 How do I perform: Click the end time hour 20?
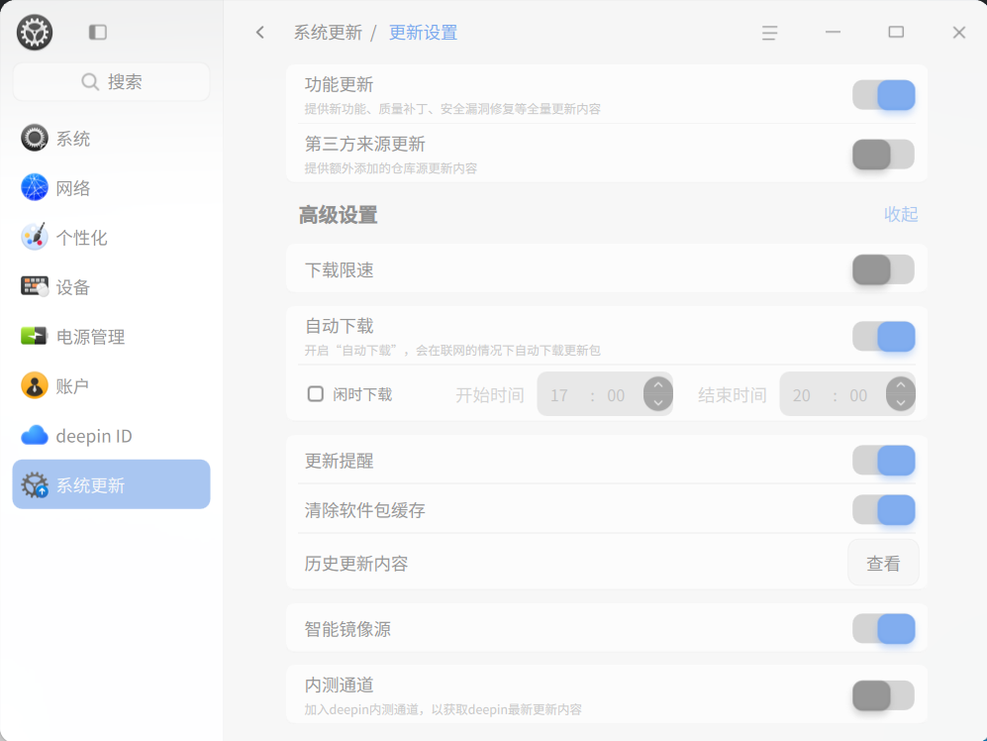point(801,395)
